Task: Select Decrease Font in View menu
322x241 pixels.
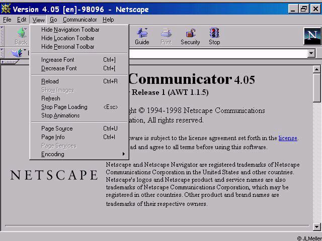Action: click(x=79, y=68)
